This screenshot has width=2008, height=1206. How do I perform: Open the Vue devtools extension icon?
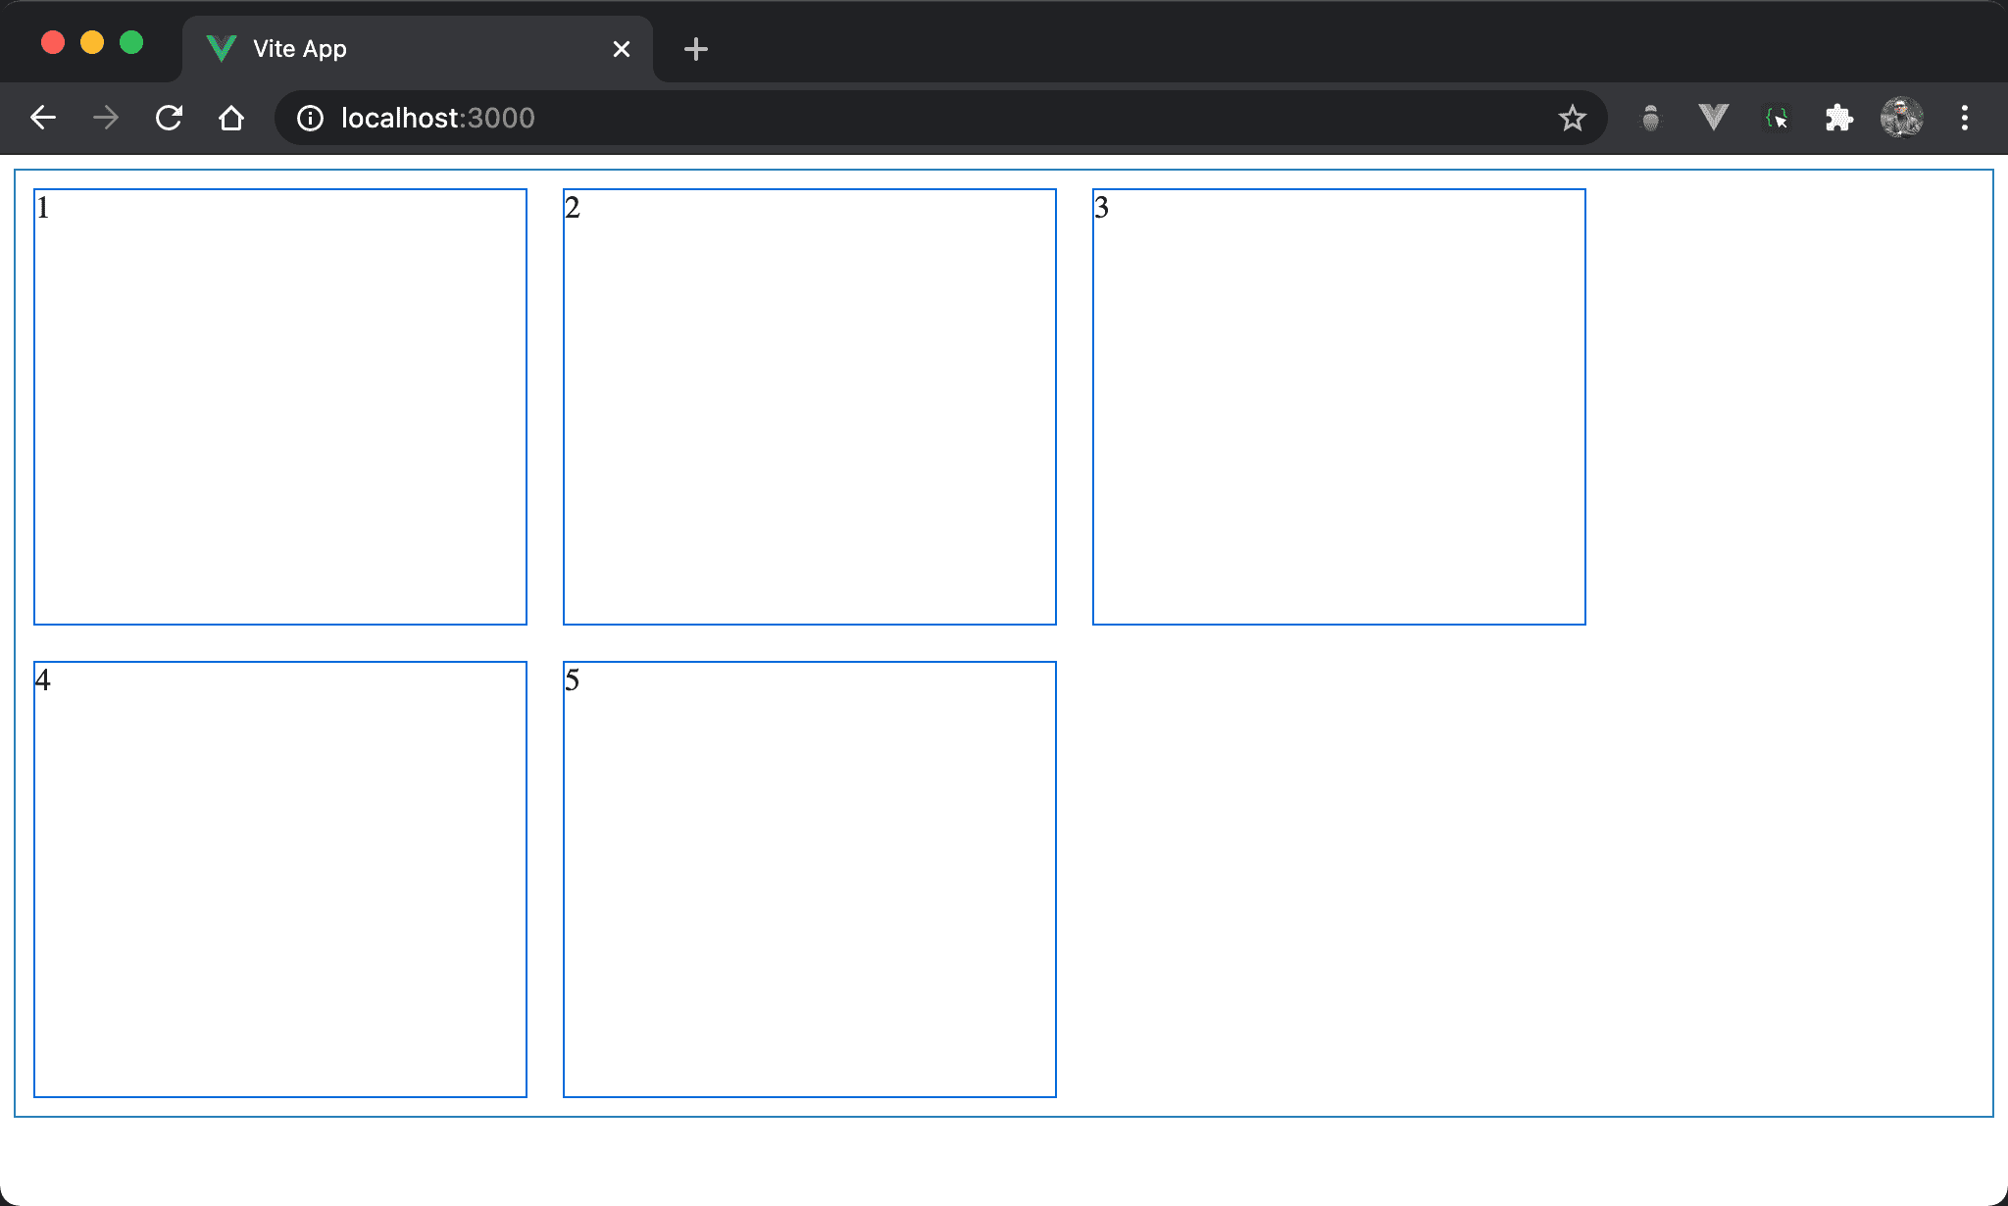pyautogui.click(x=1713, y=119)
